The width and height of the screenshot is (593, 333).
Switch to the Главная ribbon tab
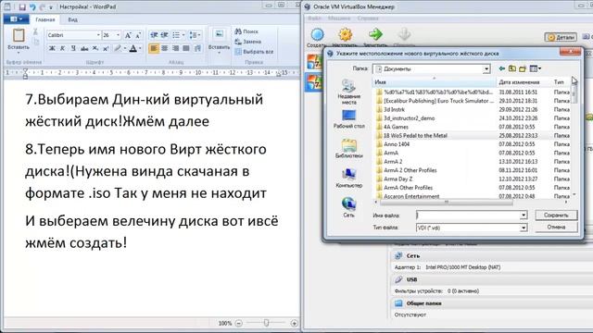pyautogui.click(x=45, y=19)
